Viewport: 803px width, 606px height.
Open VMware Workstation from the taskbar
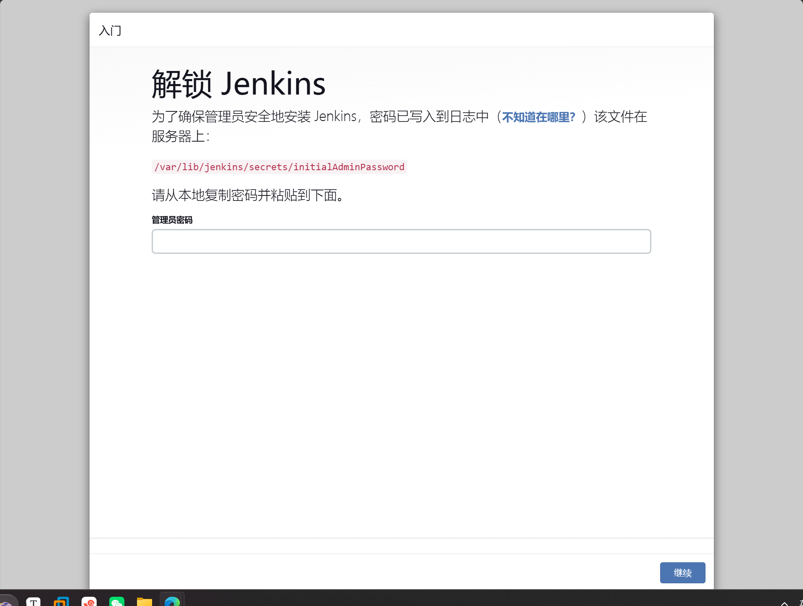coord(61,601)
